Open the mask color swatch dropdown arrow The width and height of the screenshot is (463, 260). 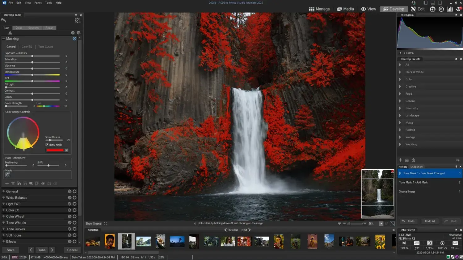click(x=66, y=150)
